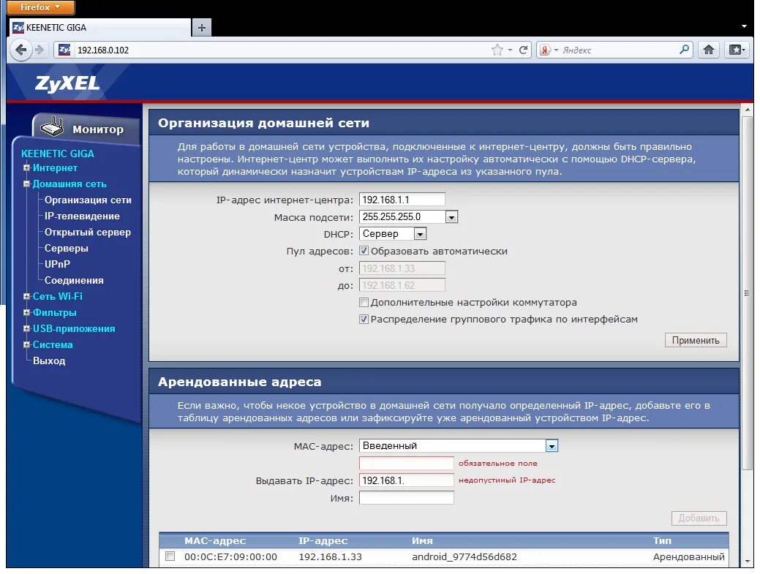
Task: Open the bookmark star dropdown arrow
Action: pyautogui.click(x=510, y=50)
